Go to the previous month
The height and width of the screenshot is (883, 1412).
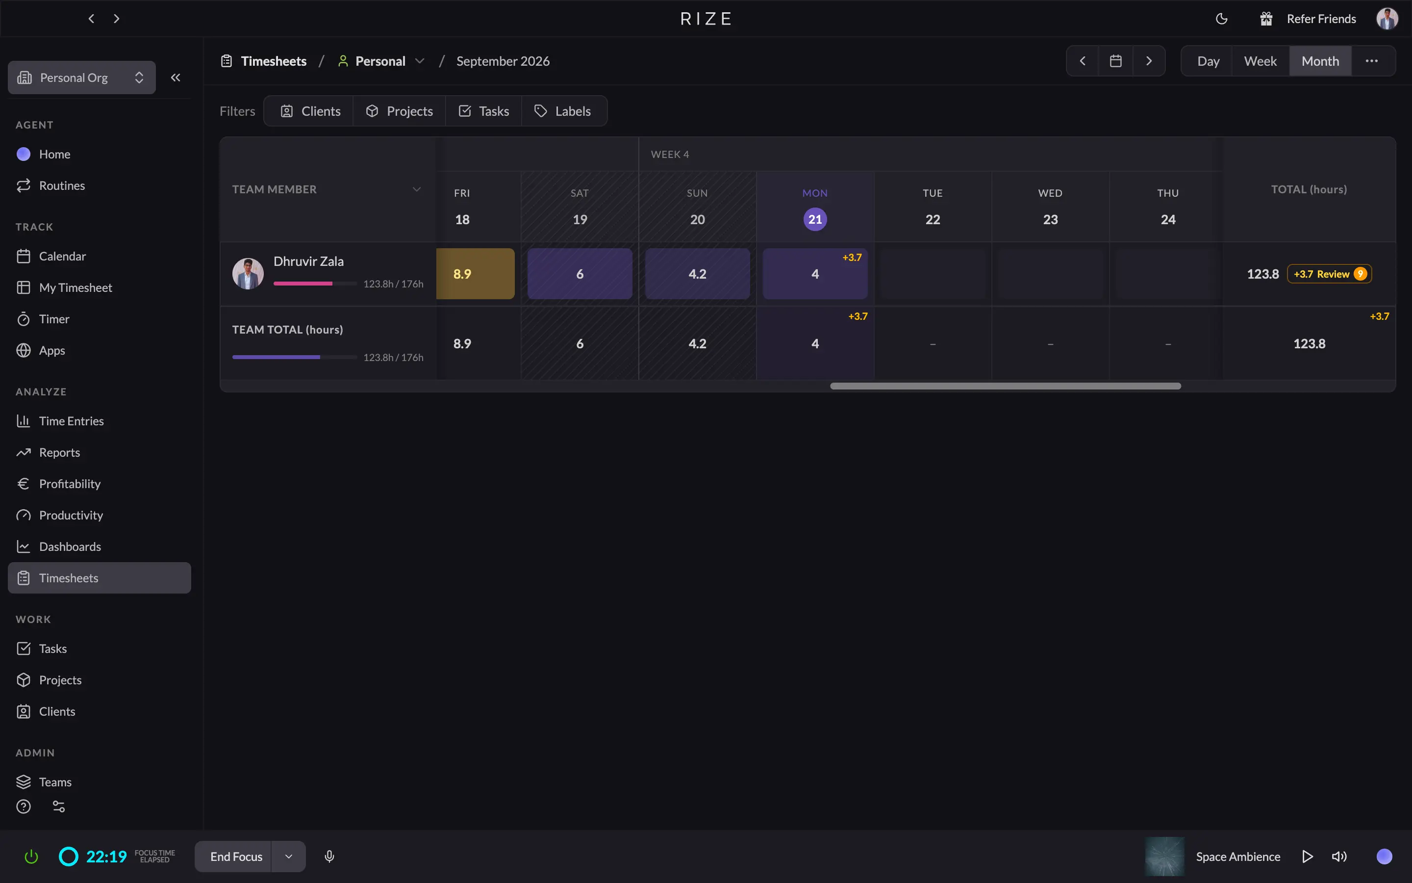[x=1083, y=61]
